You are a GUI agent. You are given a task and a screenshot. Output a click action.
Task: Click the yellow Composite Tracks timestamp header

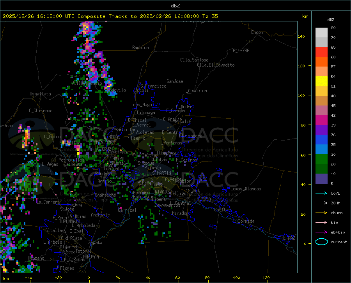110,16
